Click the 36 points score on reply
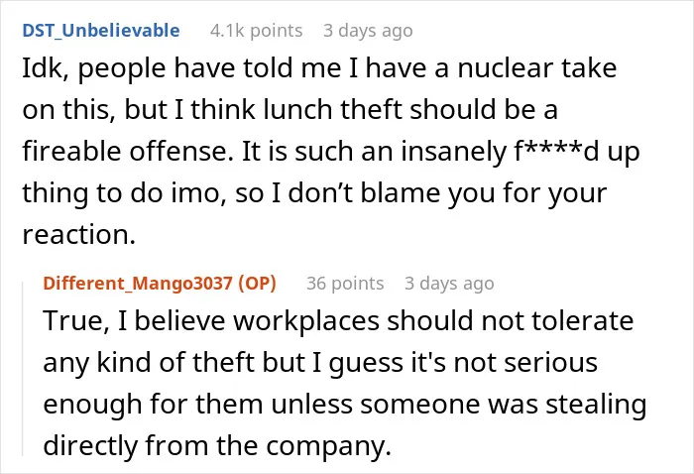694x474 pixels. (x=345, y=284)
